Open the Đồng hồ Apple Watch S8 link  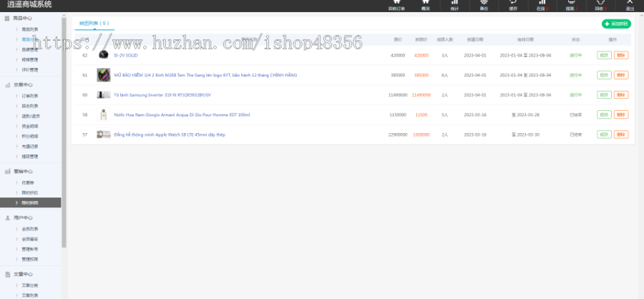[x=169, y=134]
